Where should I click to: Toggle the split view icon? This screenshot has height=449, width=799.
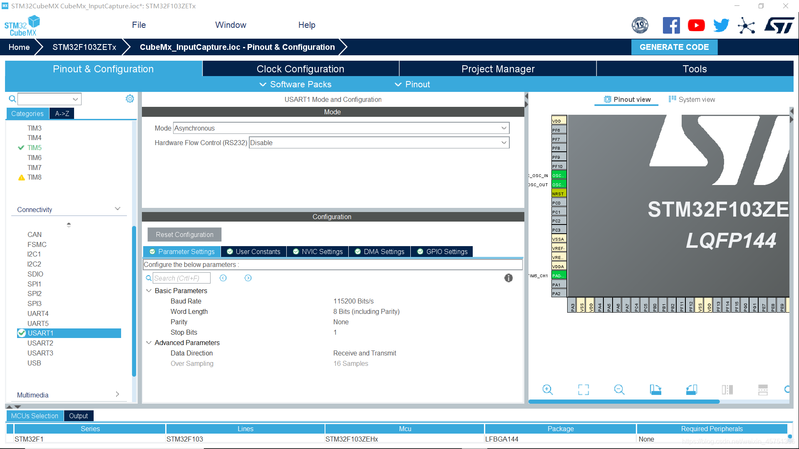727,390
